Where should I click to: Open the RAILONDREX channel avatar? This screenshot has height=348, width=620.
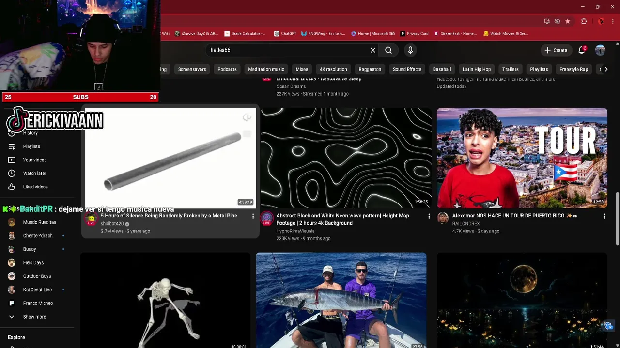click(443, 218)
